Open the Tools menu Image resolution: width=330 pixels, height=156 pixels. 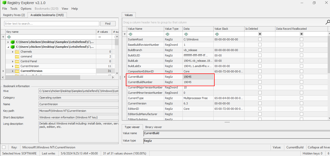(x=14, y=9)
